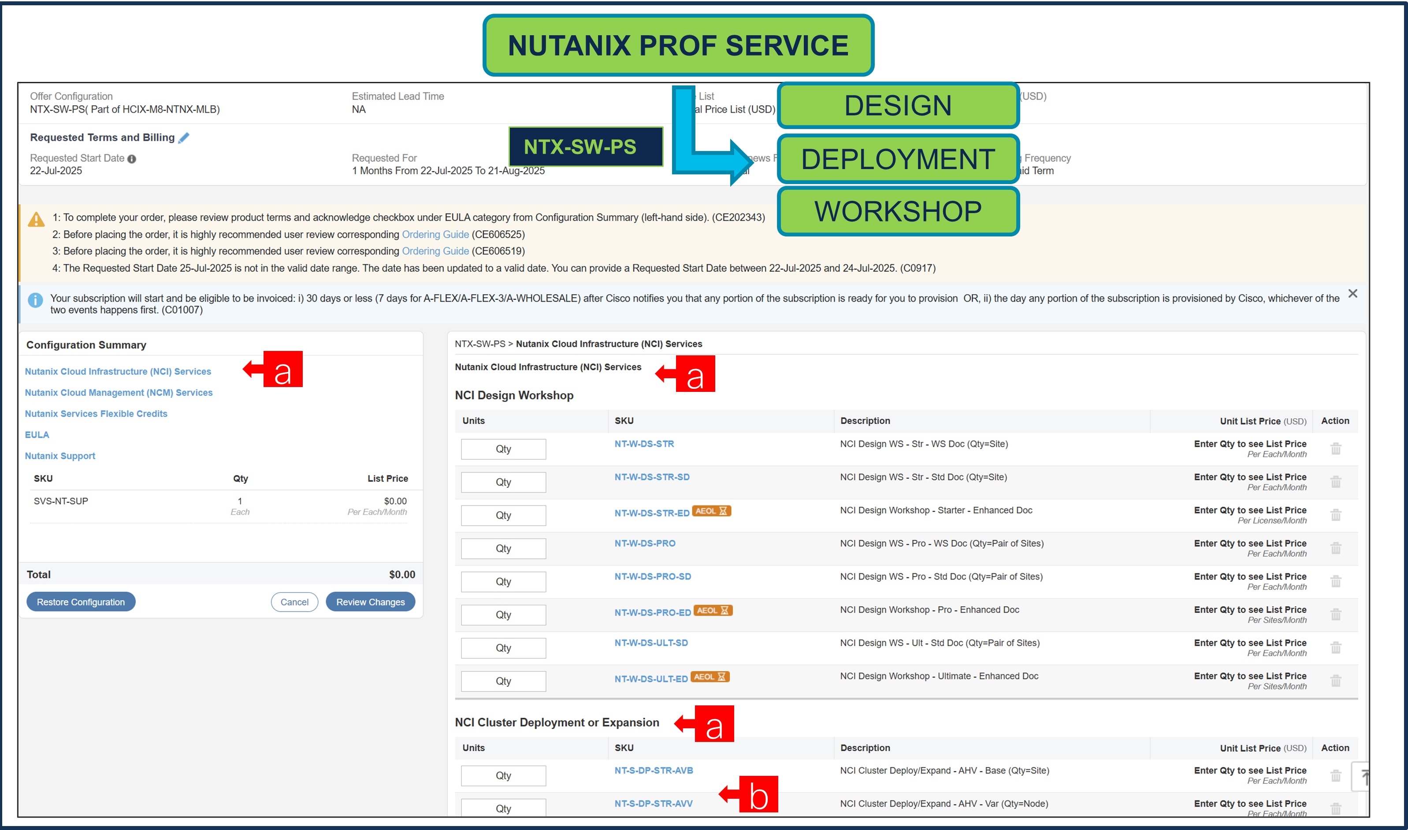Open Ordering Guide link for CE606519
The width and height of the screenshot is (1408, 830).
pyautogui.click(x=435, y=251)
